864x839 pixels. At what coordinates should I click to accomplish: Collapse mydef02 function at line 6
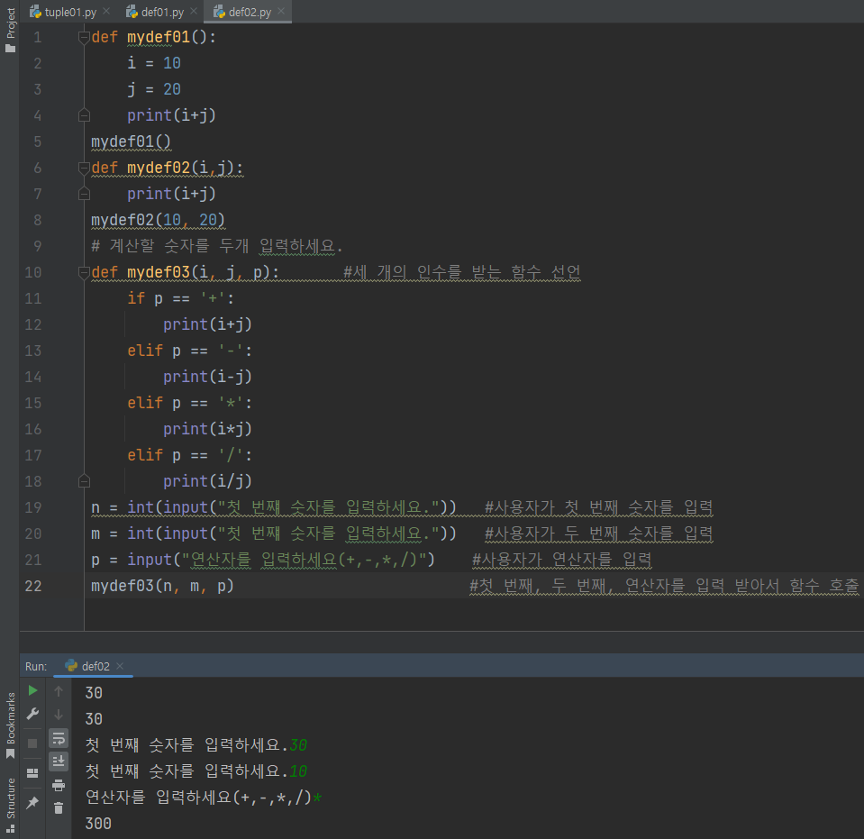click(84, 168)
